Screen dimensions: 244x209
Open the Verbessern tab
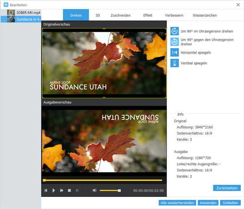[174, 15]
